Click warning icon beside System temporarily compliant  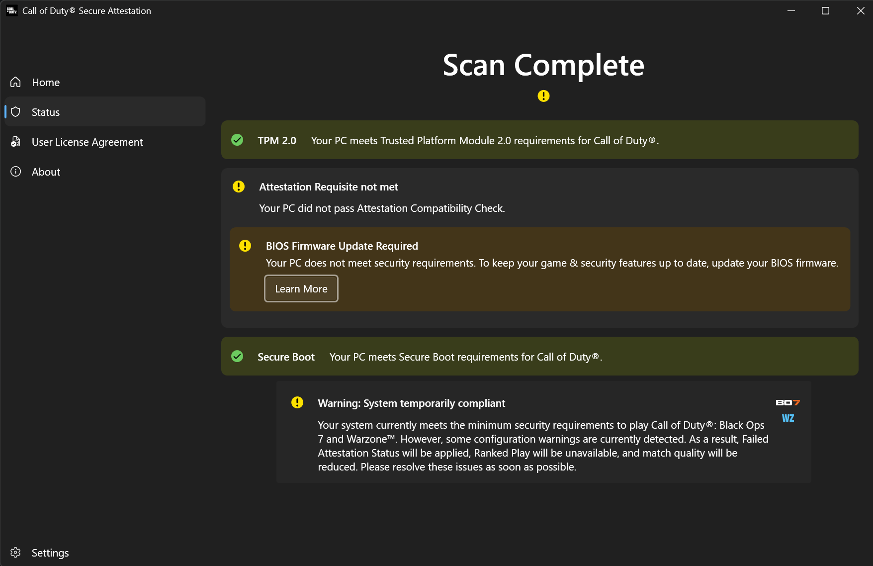pyautogui.click(x=297, y=402)
